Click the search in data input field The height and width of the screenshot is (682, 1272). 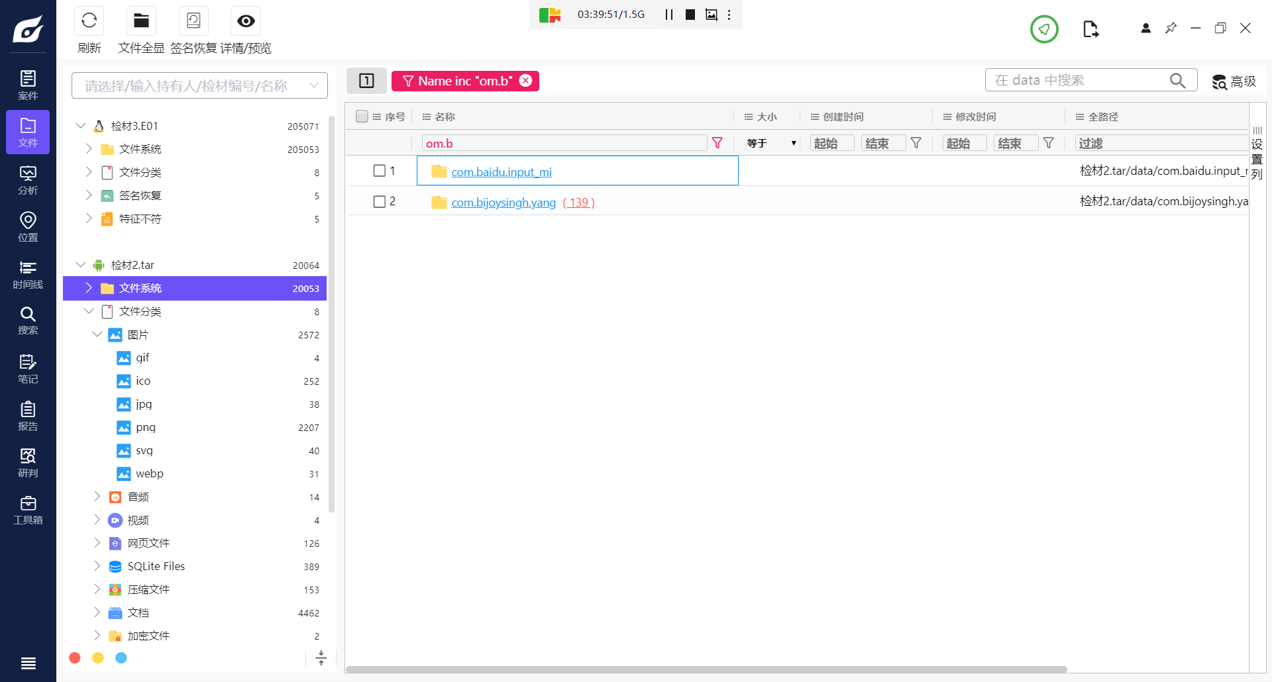pyautogui.click(x=1079, y=80)
